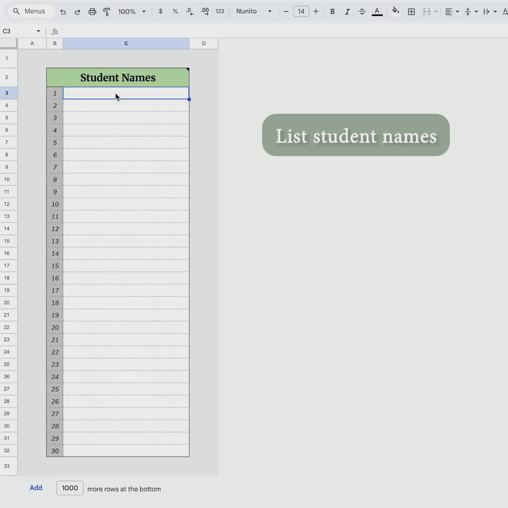
Task: Decrease font size with minus button
Action: [x=286, y=11]
